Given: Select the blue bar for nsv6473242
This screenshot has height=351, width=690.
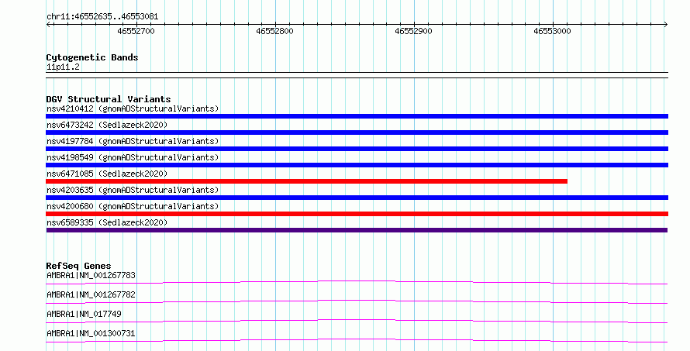Looking at the screenshot, I should pyautogui.click(x=357, y=132).
